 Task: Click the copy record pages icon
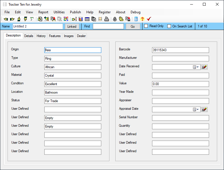[x=53, y=19]
